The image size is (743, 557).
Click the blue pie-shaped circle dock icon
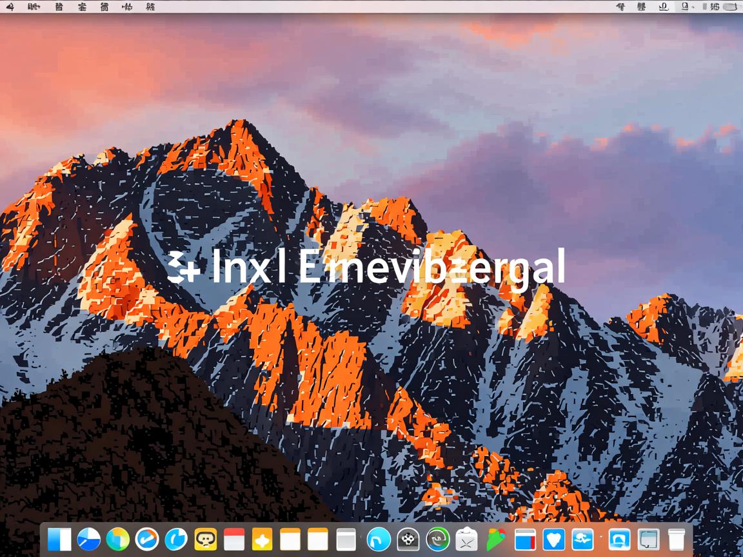[88, 540]
